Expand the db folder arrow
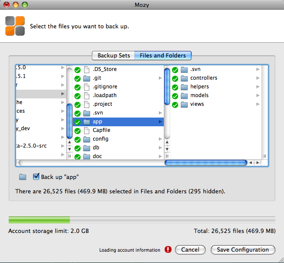284x263 pixels. click(x=160, y=148)
